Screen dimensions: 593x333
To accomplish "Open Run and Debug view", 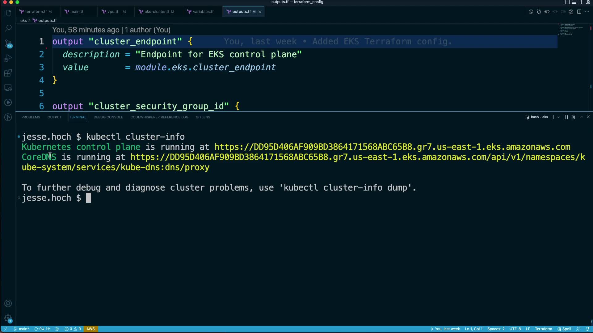I will click(x=8, y=58).
